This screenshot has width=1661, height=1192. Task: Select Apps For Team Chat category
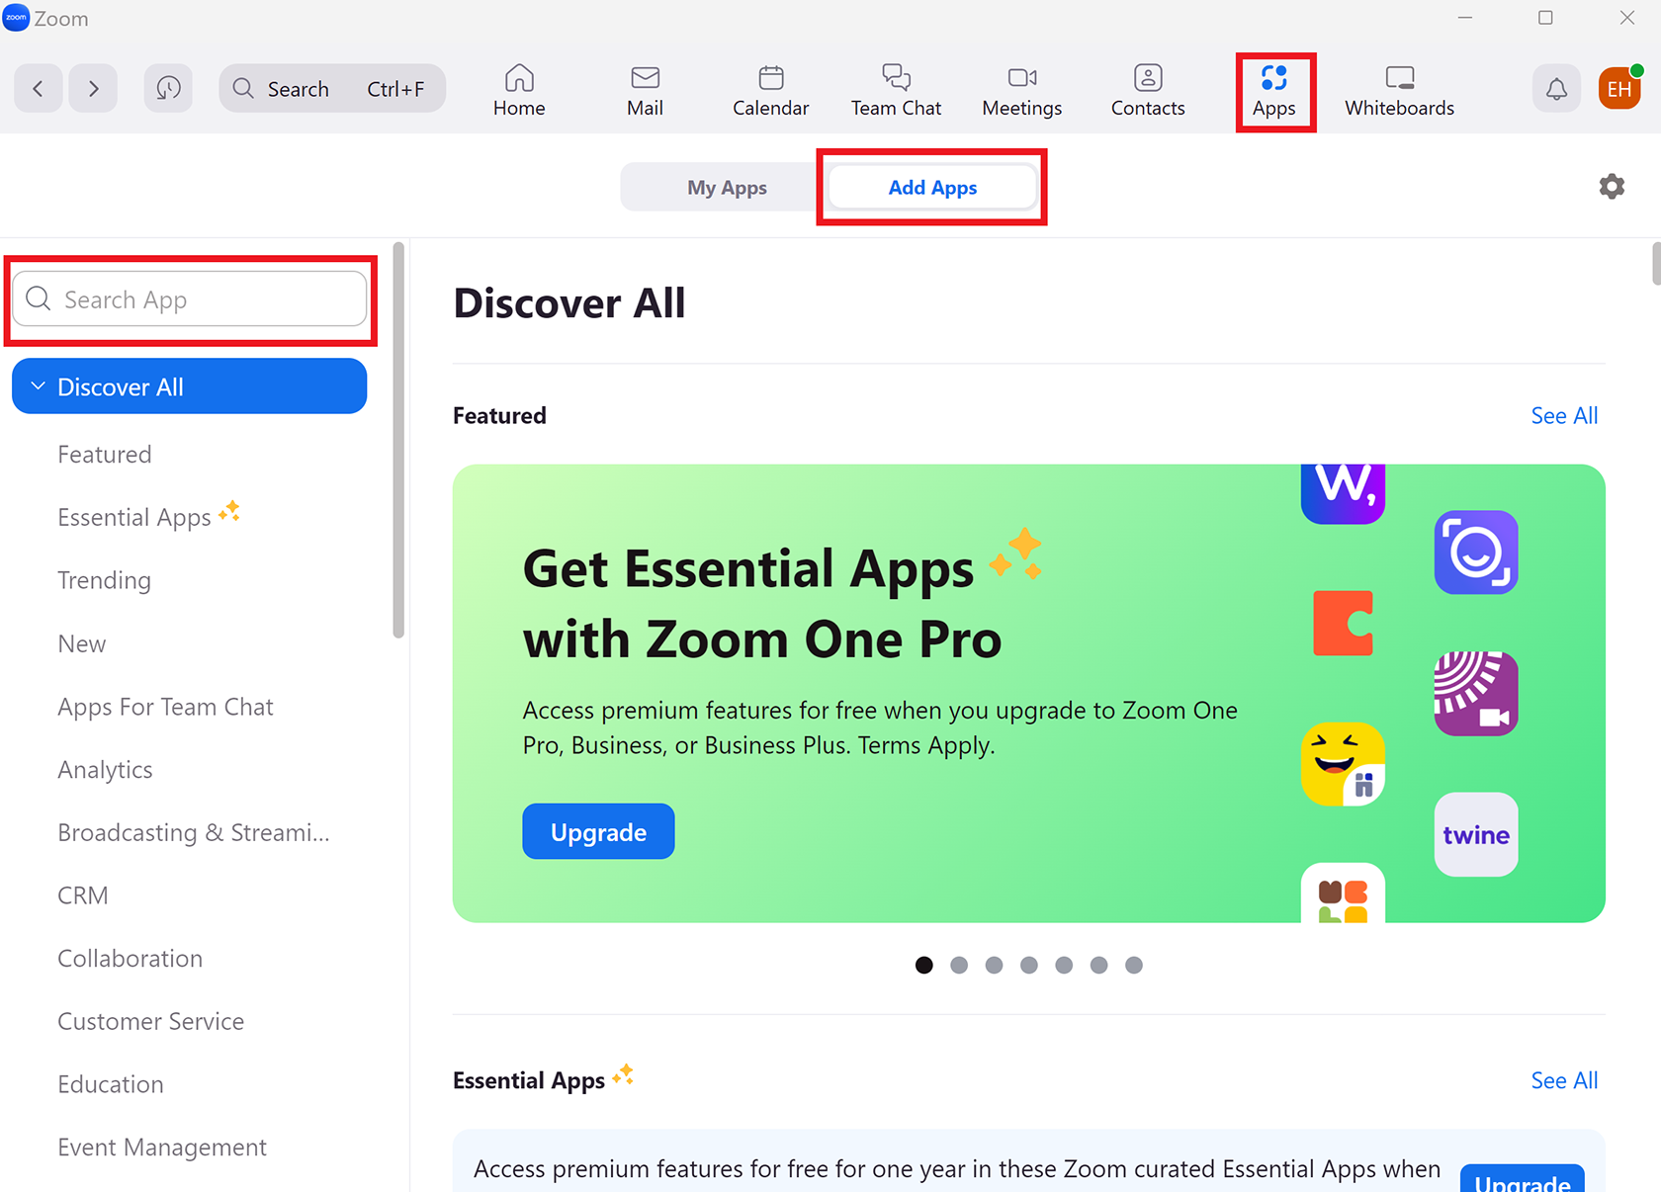(165, 707)
